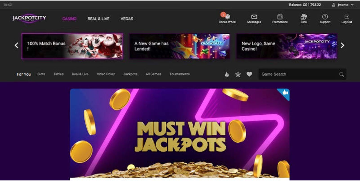
Task: Show new games with star icon
Action: pyautogui.click(x=238, y=74)
